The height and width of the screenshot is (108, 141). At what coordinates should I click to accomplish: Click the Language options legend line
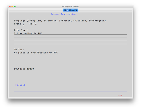click(60, 21)
